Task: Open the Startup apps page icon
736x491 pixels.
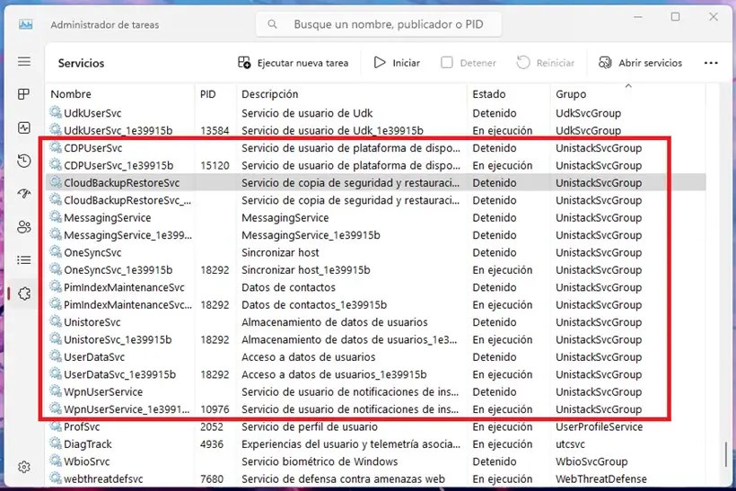Action: 24,194
